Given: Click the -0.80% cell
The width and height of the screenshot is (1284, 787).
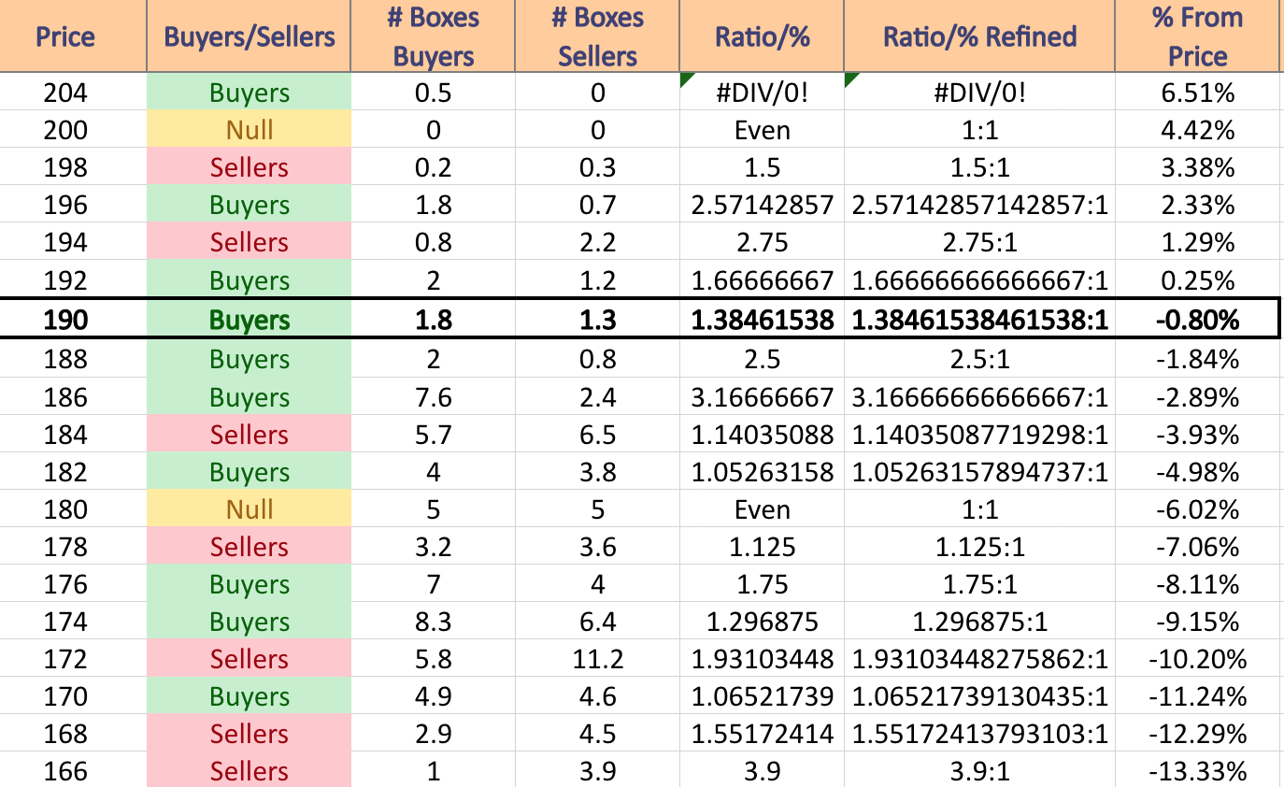Looking at the screenshot, I should (1197, 319).
